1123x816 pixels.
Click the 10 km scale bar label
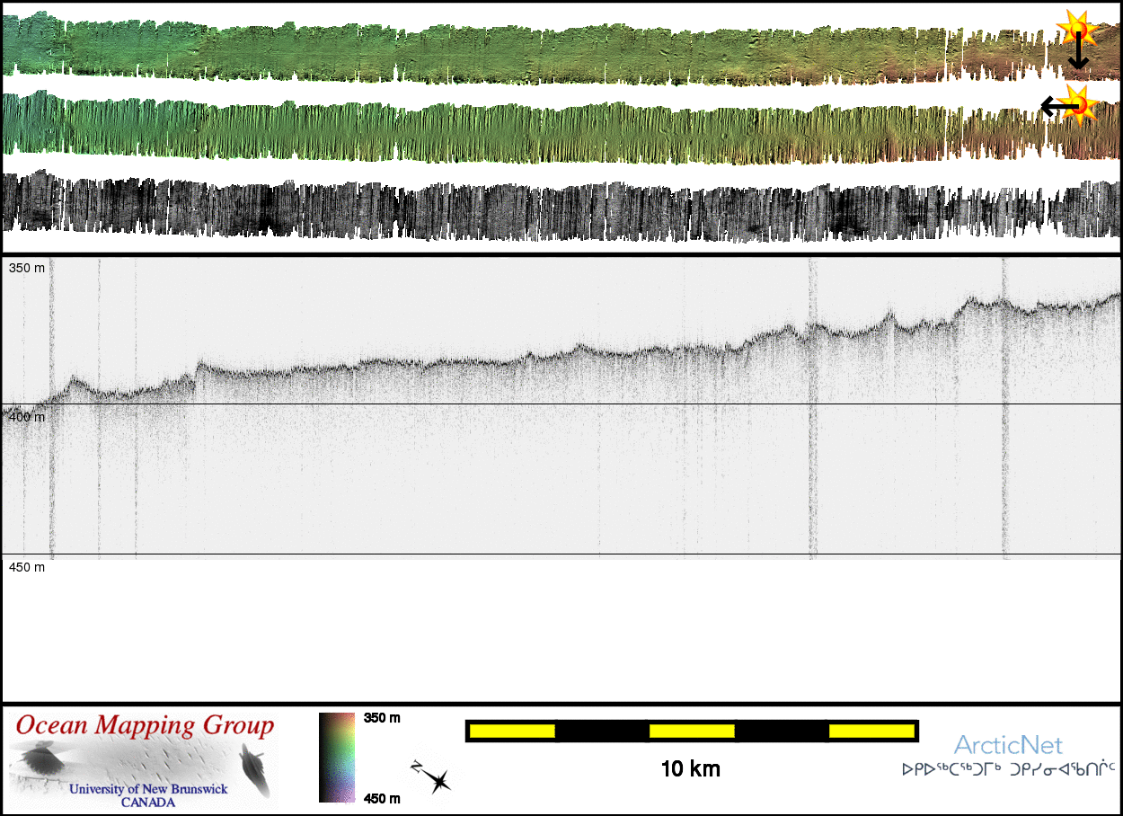pyautogui.click(x=691, y=769)
